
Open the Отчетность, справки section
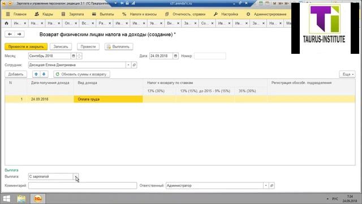(185, 14)
